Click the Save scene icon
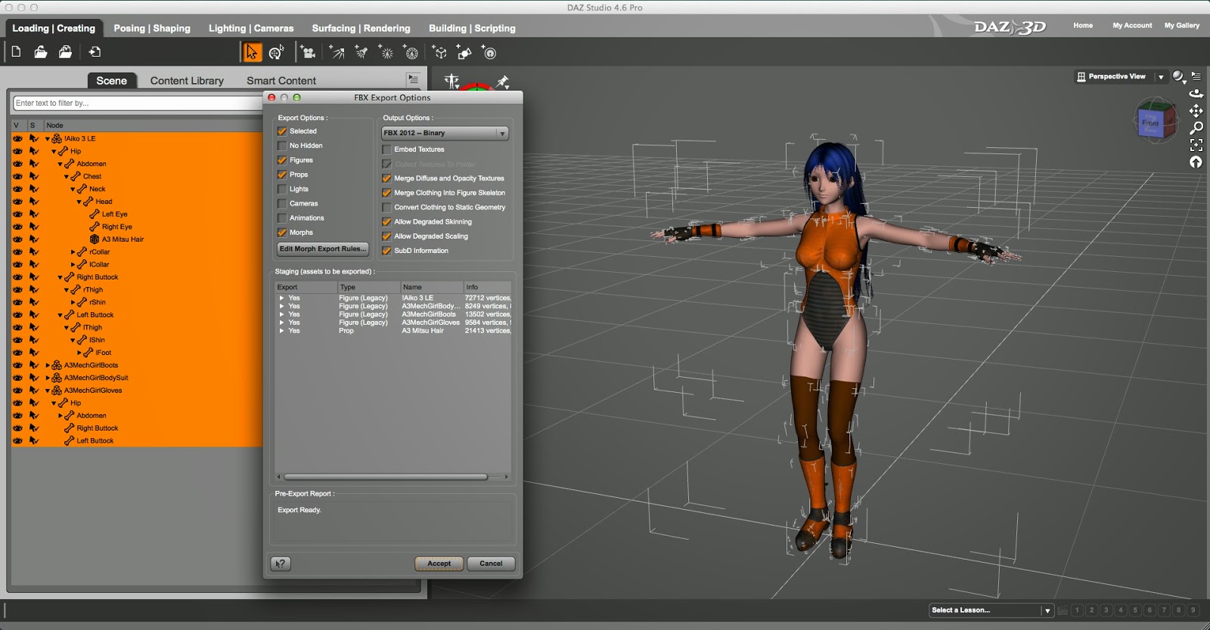The height and width of the screenshot is (630, 1210). 66,52
